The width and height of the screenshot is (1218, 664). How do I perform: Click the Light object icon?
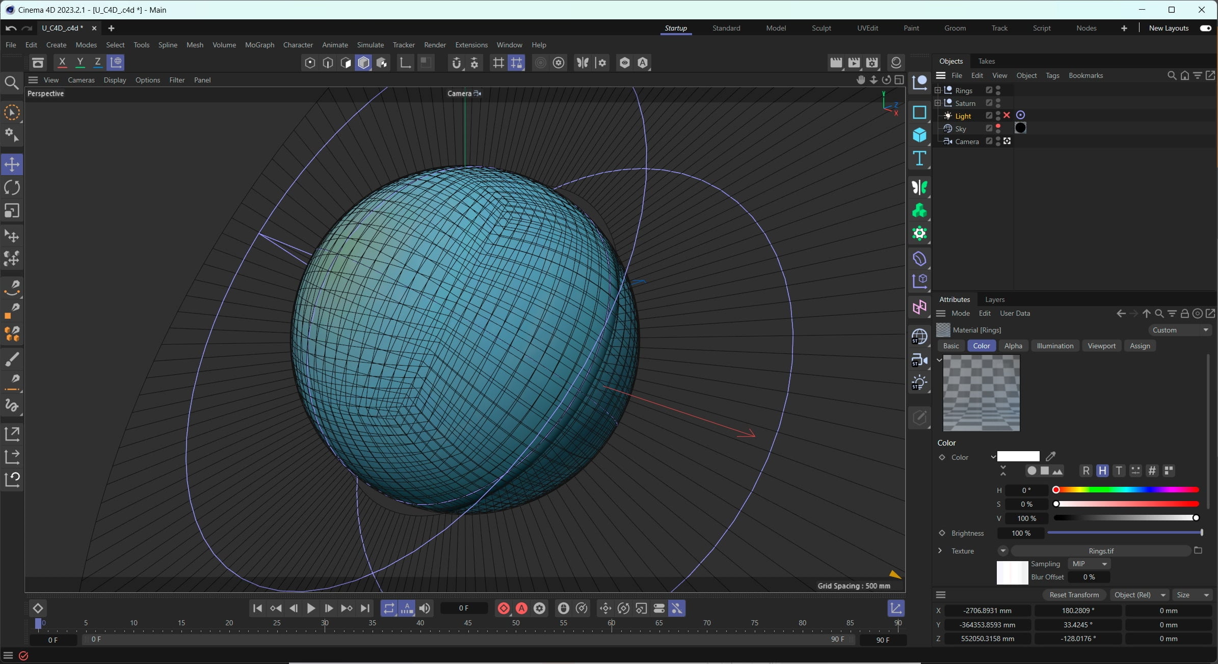tap(919, 383)
